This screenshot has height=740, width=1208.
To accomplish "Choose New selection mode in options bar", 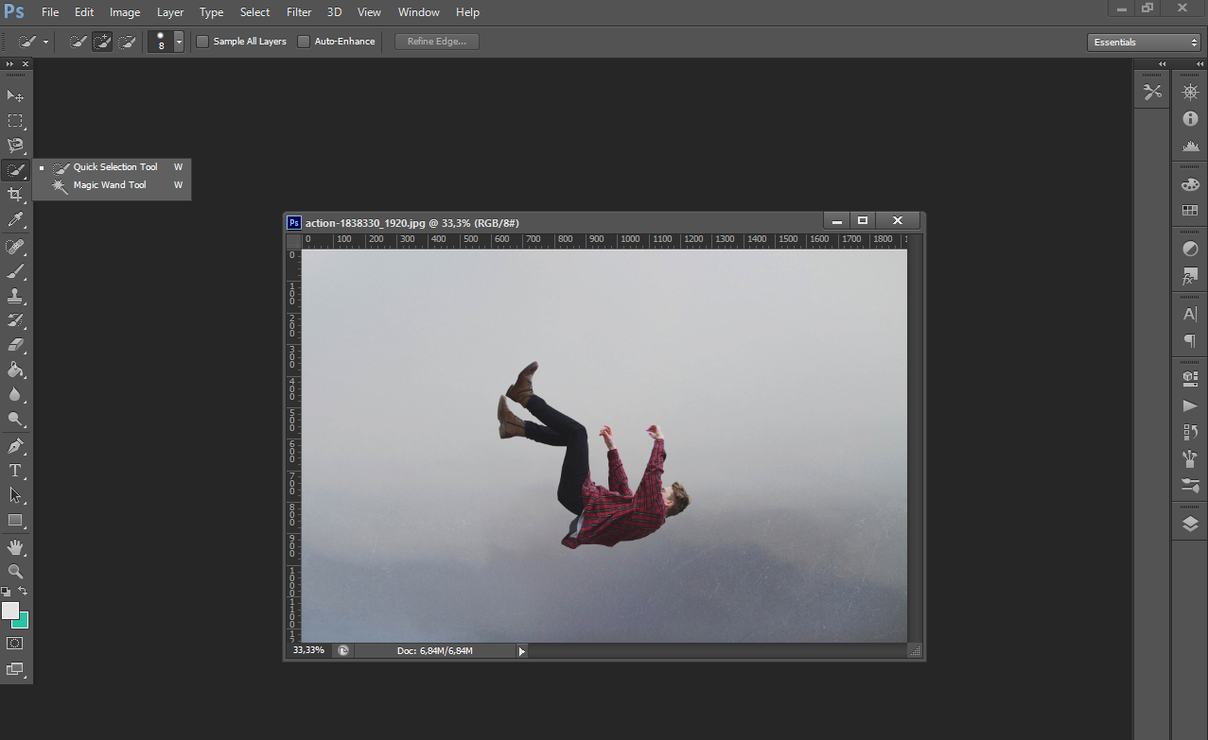I will click(x=79, y=42).
